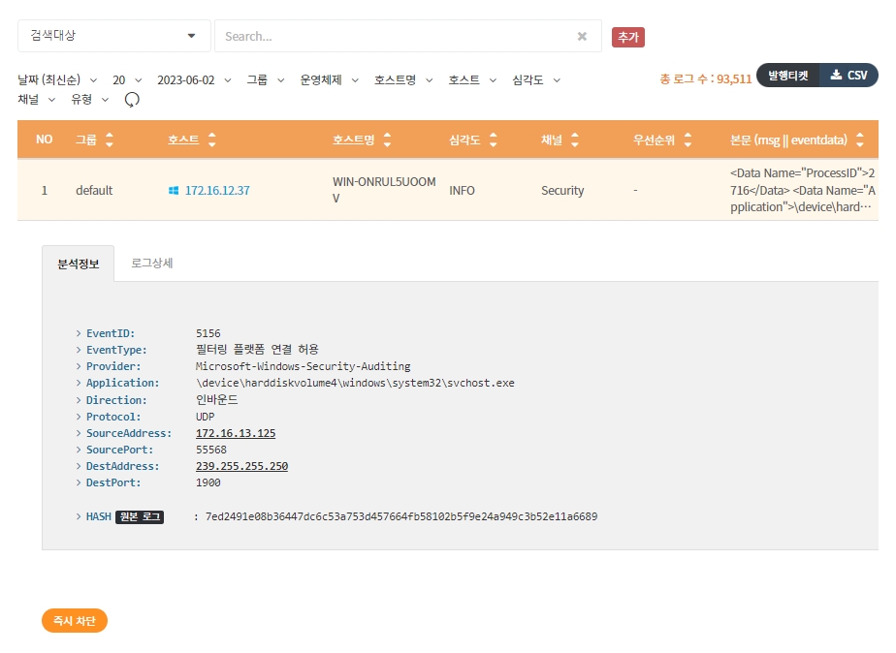The width and height of the screenshot is (896, 653).
Task: Sort by 심각도 column arrows
Action: point(493,140)
